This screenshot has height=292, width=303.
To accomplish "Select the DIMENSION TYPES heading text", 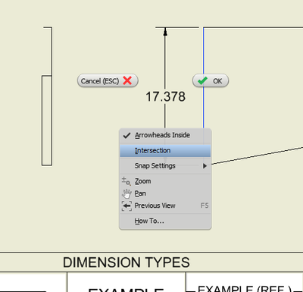I will pos(127,262).
